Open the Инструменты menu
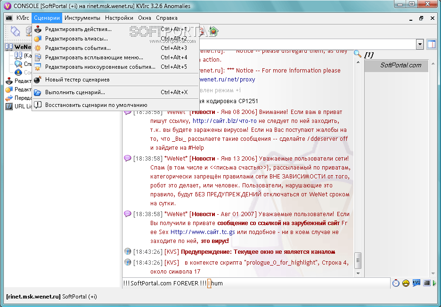 tap(82, 18)
